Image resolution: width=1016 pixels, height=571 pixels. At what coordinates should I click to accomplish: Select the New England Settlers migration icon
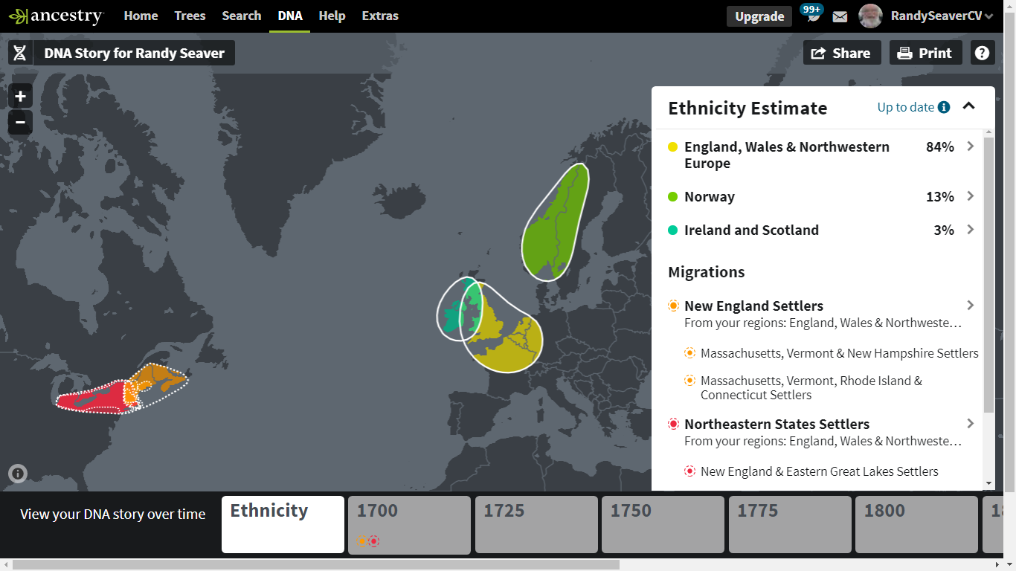tap(673, 305)
